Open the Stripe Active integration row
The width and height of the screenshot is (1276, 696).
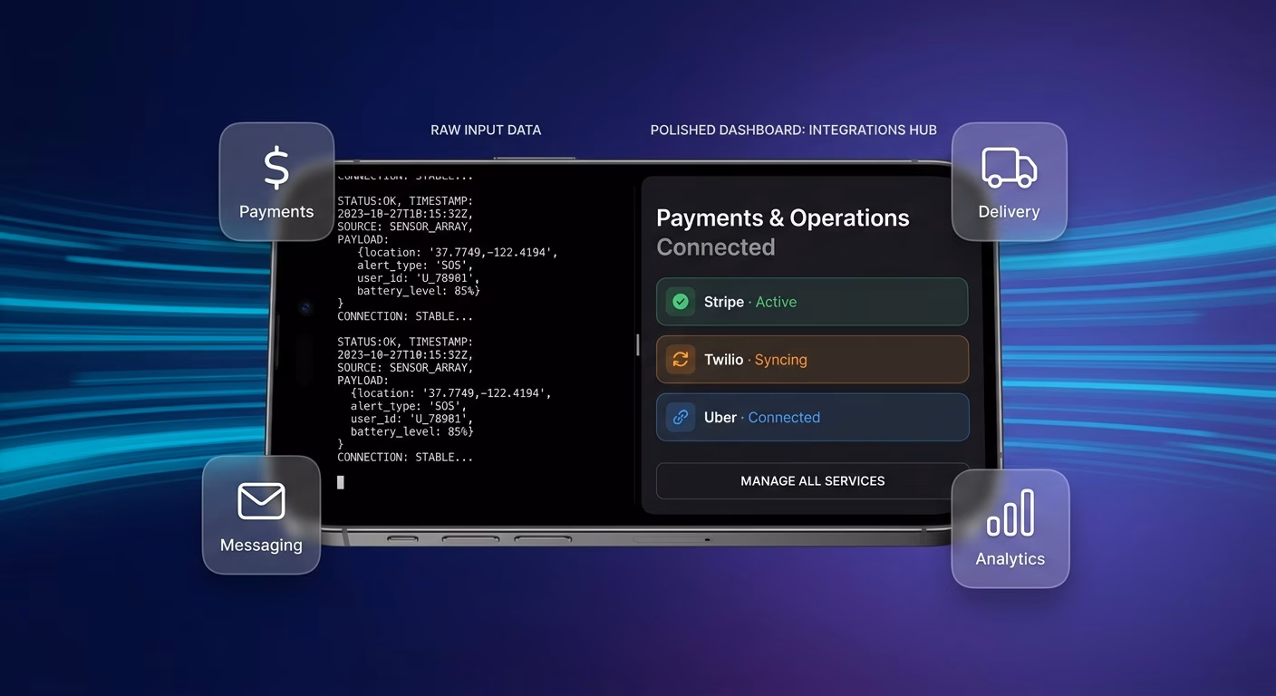click(812, 302)
